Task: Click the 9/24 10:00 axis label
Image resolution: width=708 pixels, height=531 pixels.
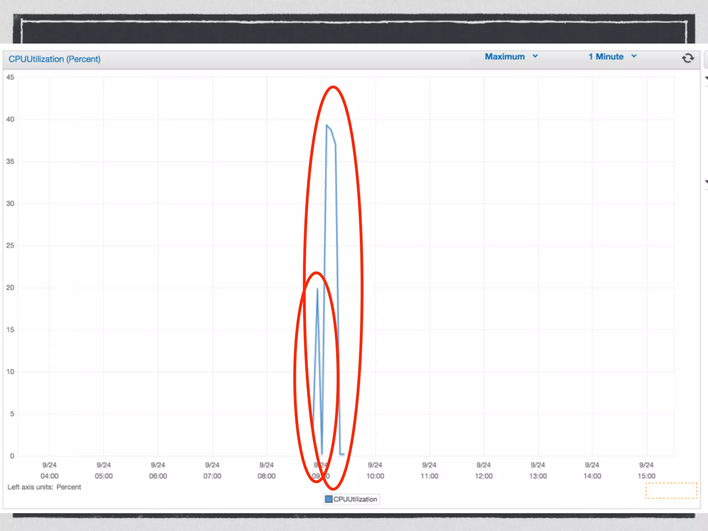Action: coord(375,471)
